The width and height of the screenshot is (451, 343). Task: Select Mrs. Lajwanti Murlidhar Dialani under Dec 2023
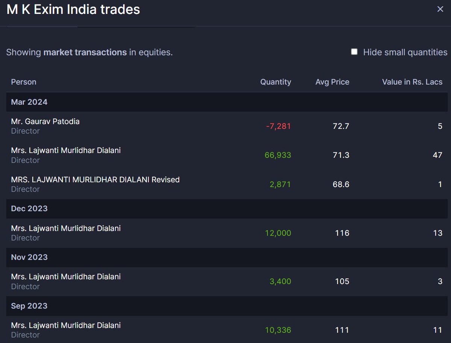coord(66,228)
